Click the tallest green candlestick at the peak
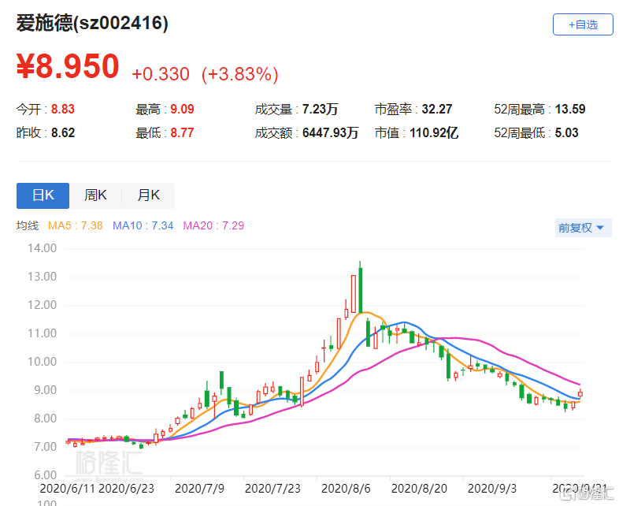Screen dimensions: 619x506 tap(360, 289)
